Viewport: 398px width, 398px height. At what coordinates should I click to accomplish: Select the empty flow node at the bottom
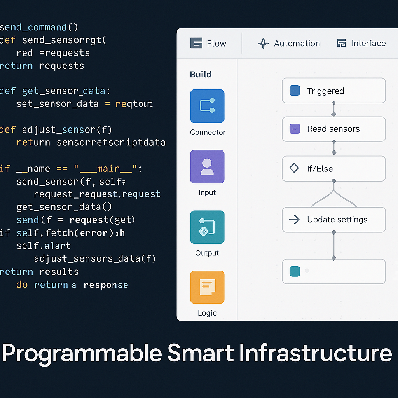[333, 271]
